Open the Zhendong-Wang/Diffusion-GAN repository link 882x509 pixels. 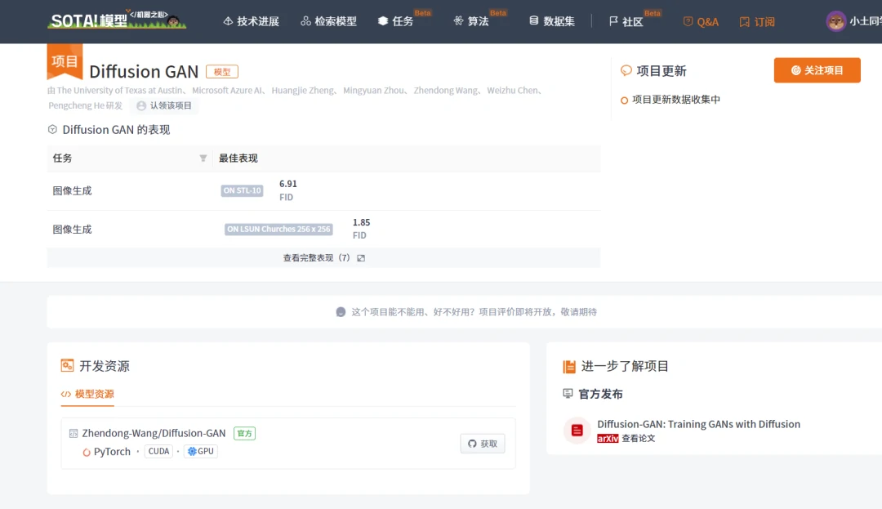tap(154, 433)
